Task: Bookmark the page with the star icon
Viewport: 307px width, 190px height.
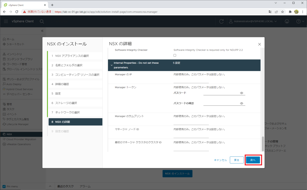Action: pos(282,12)
